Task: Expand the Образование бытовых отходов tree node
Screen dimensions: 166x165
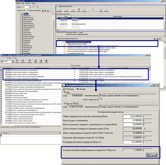Action: 64,44
